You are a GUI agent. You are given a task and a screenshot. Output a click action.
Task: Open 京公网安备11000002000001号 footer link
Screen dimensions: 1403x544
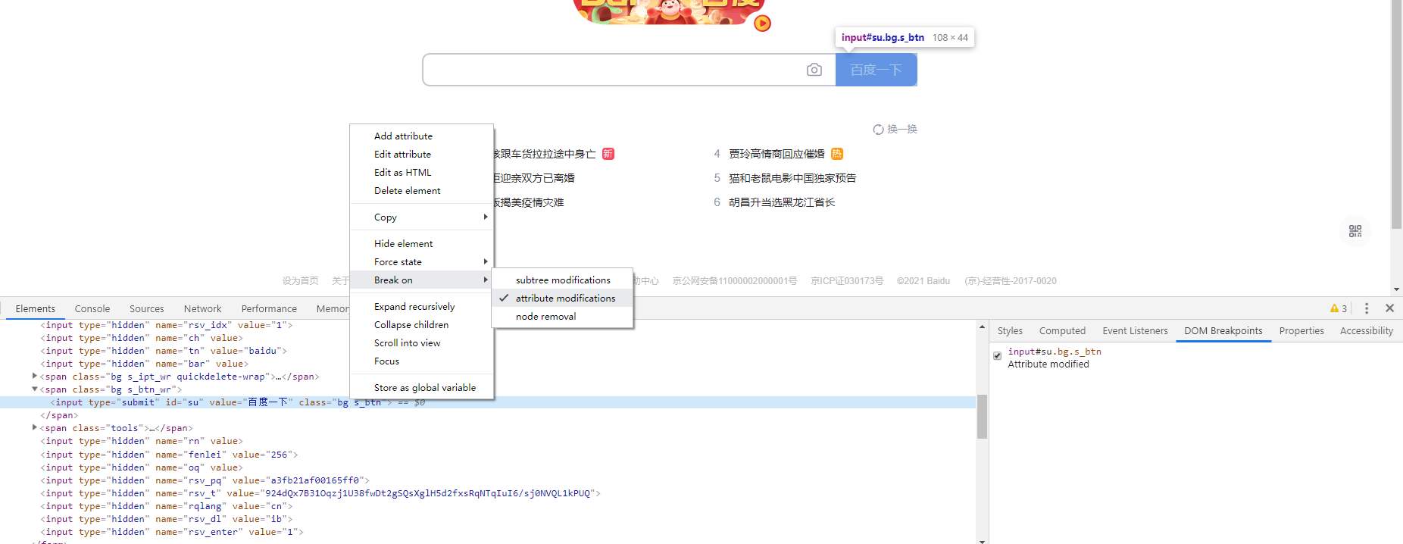pos(735,281)
